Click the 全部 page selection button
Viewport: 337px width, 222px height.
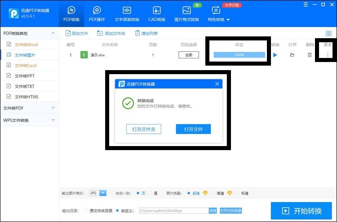[189, 55]
